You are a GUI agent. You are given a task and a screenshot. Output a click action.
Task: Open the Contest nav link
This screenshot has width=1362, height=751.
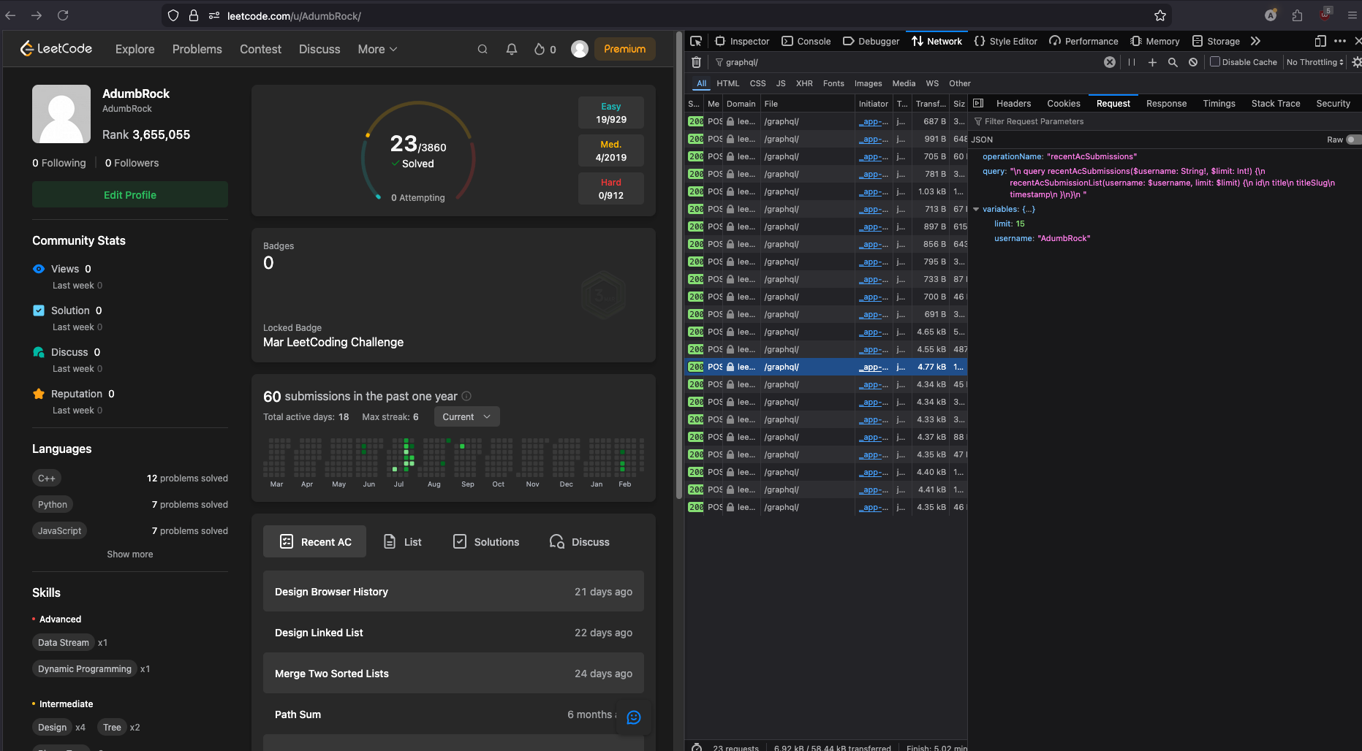[260, 49]
